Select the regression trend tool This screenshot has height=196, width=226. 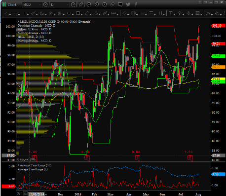(42, 13)
